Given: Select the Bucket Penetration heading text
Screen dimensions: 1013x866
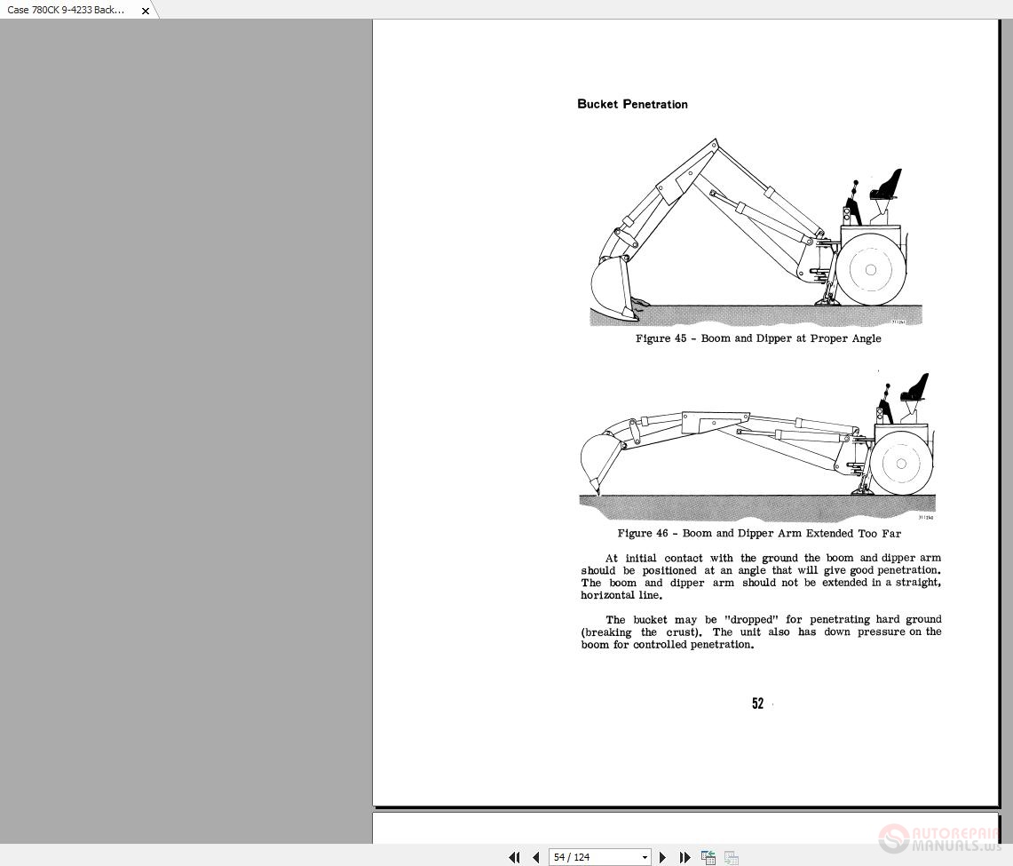Looking at the screenshot, I should point(632,104).
